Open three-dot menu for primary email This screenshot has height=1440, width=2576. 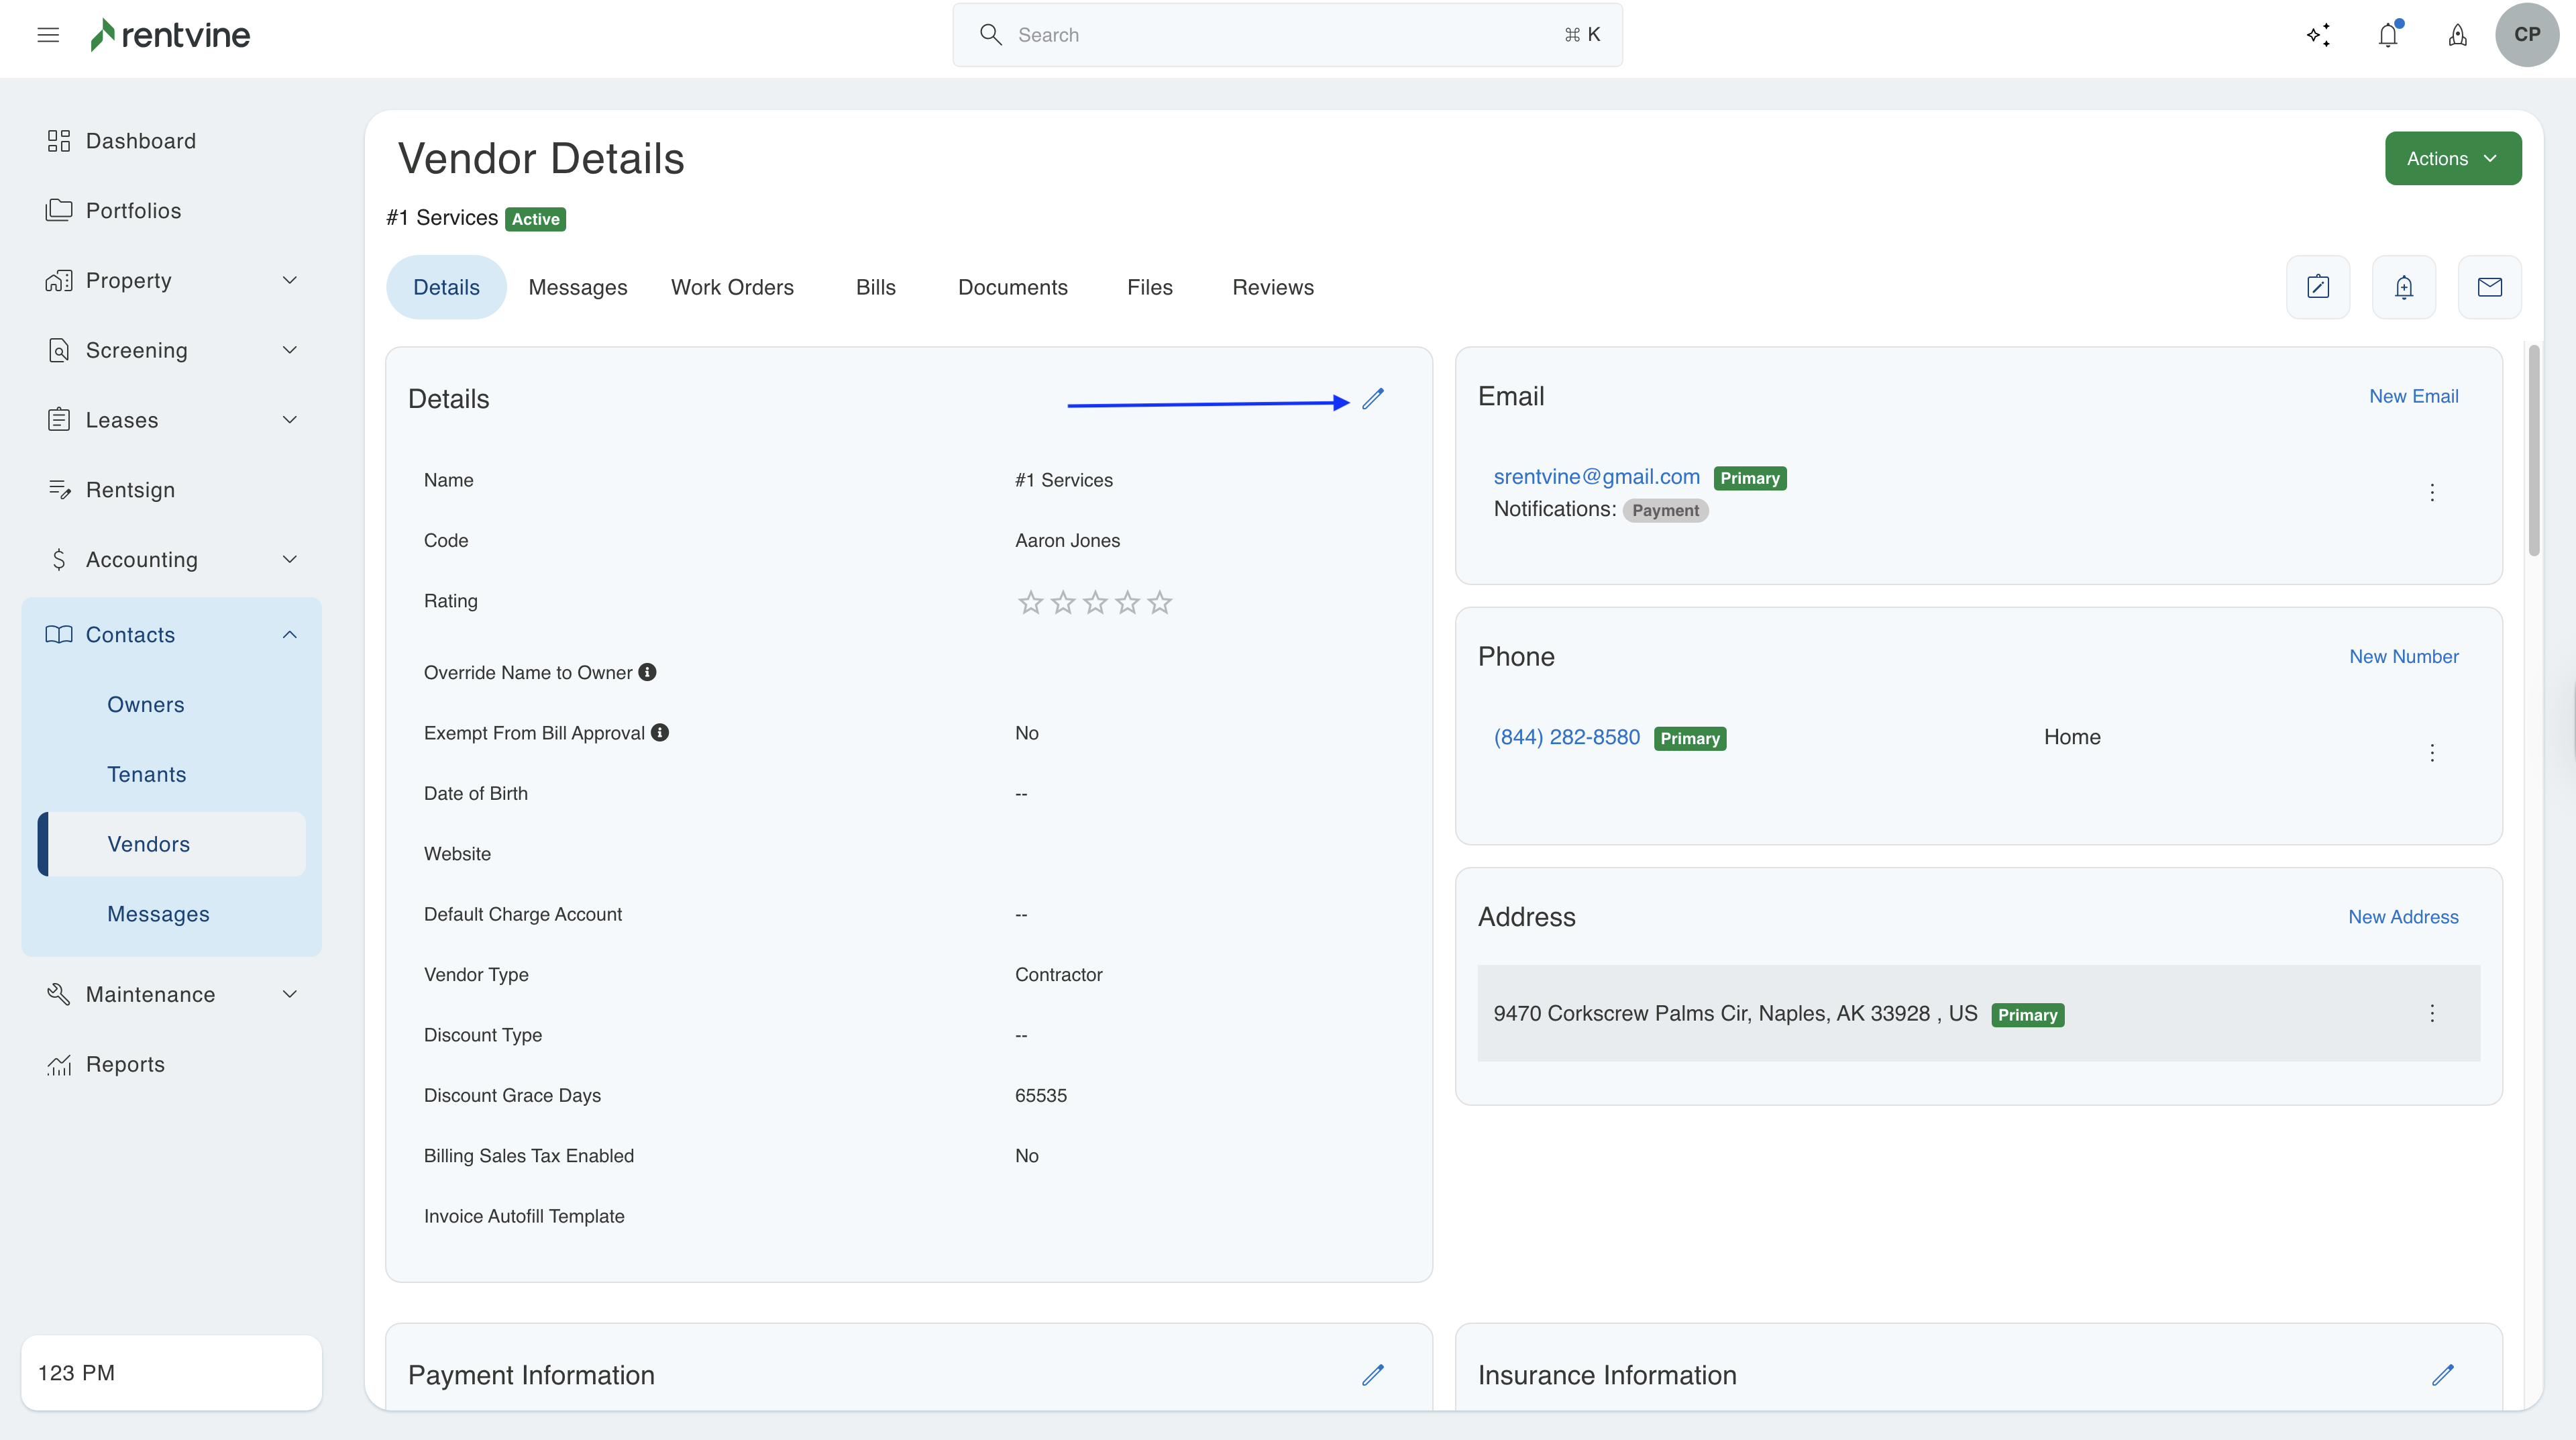(x=2432, y=493)
